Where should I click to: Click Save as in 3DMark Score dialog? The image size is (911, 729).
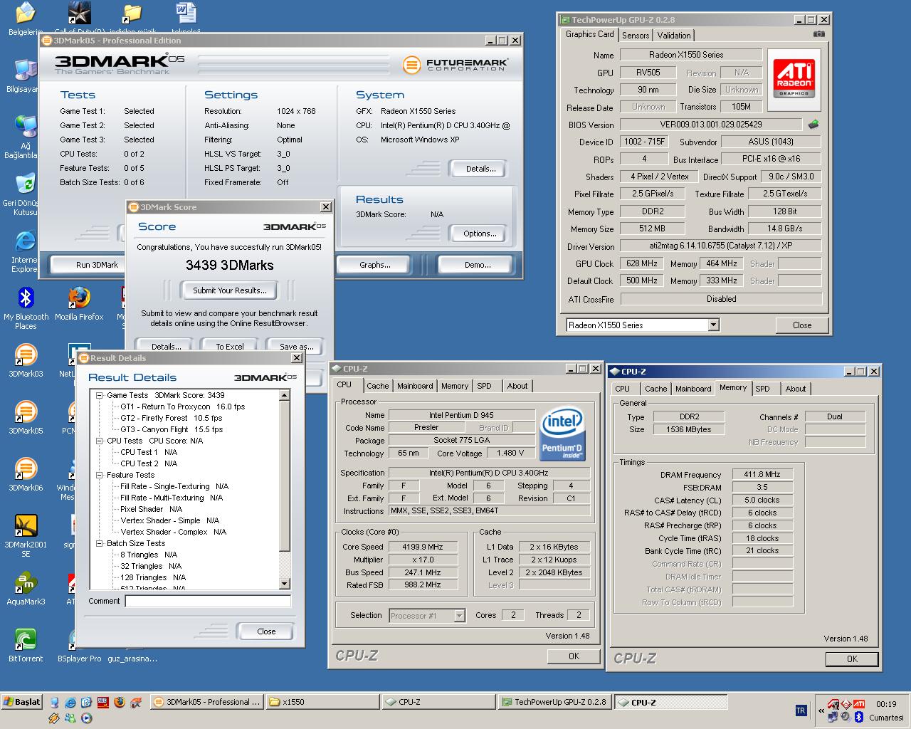click(297, 347)
